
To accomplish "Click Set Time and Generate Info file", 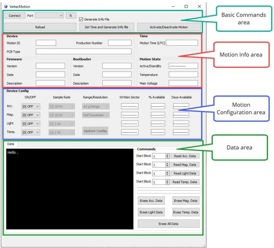I will click(x=107, y=27).
